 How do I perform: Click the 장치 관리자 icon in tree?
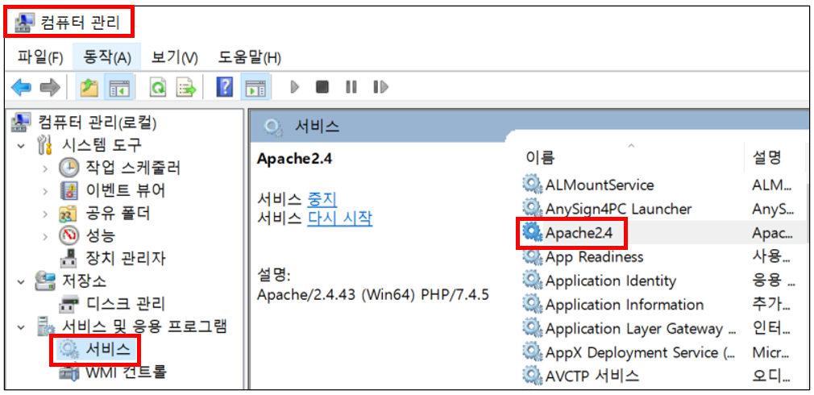69,257
